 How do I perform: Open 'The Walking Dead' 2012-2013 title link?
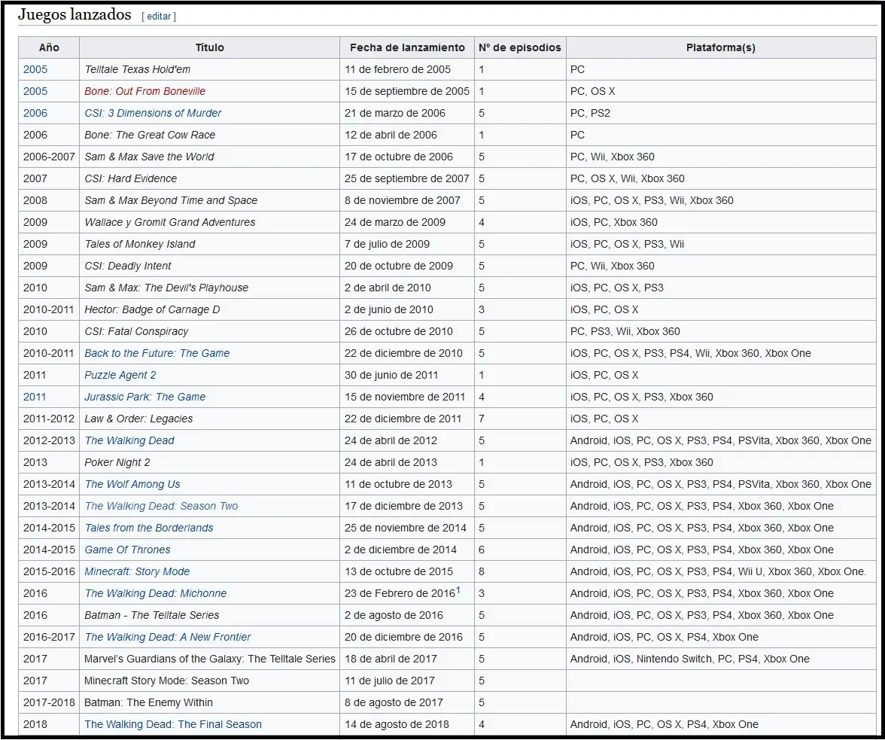pyautogui.click(x=129, y=441)
